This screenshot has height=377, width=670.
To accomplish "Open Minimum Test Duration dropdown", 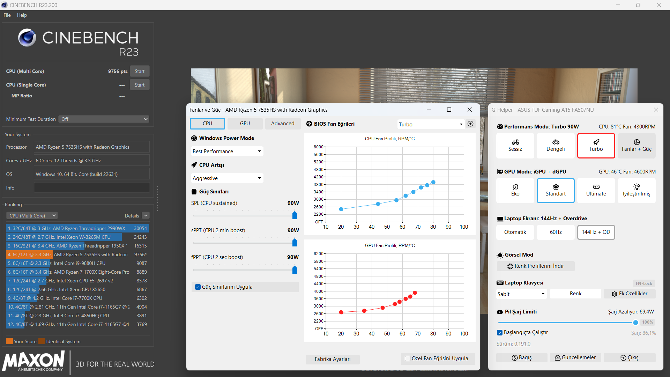I will 104,119.
